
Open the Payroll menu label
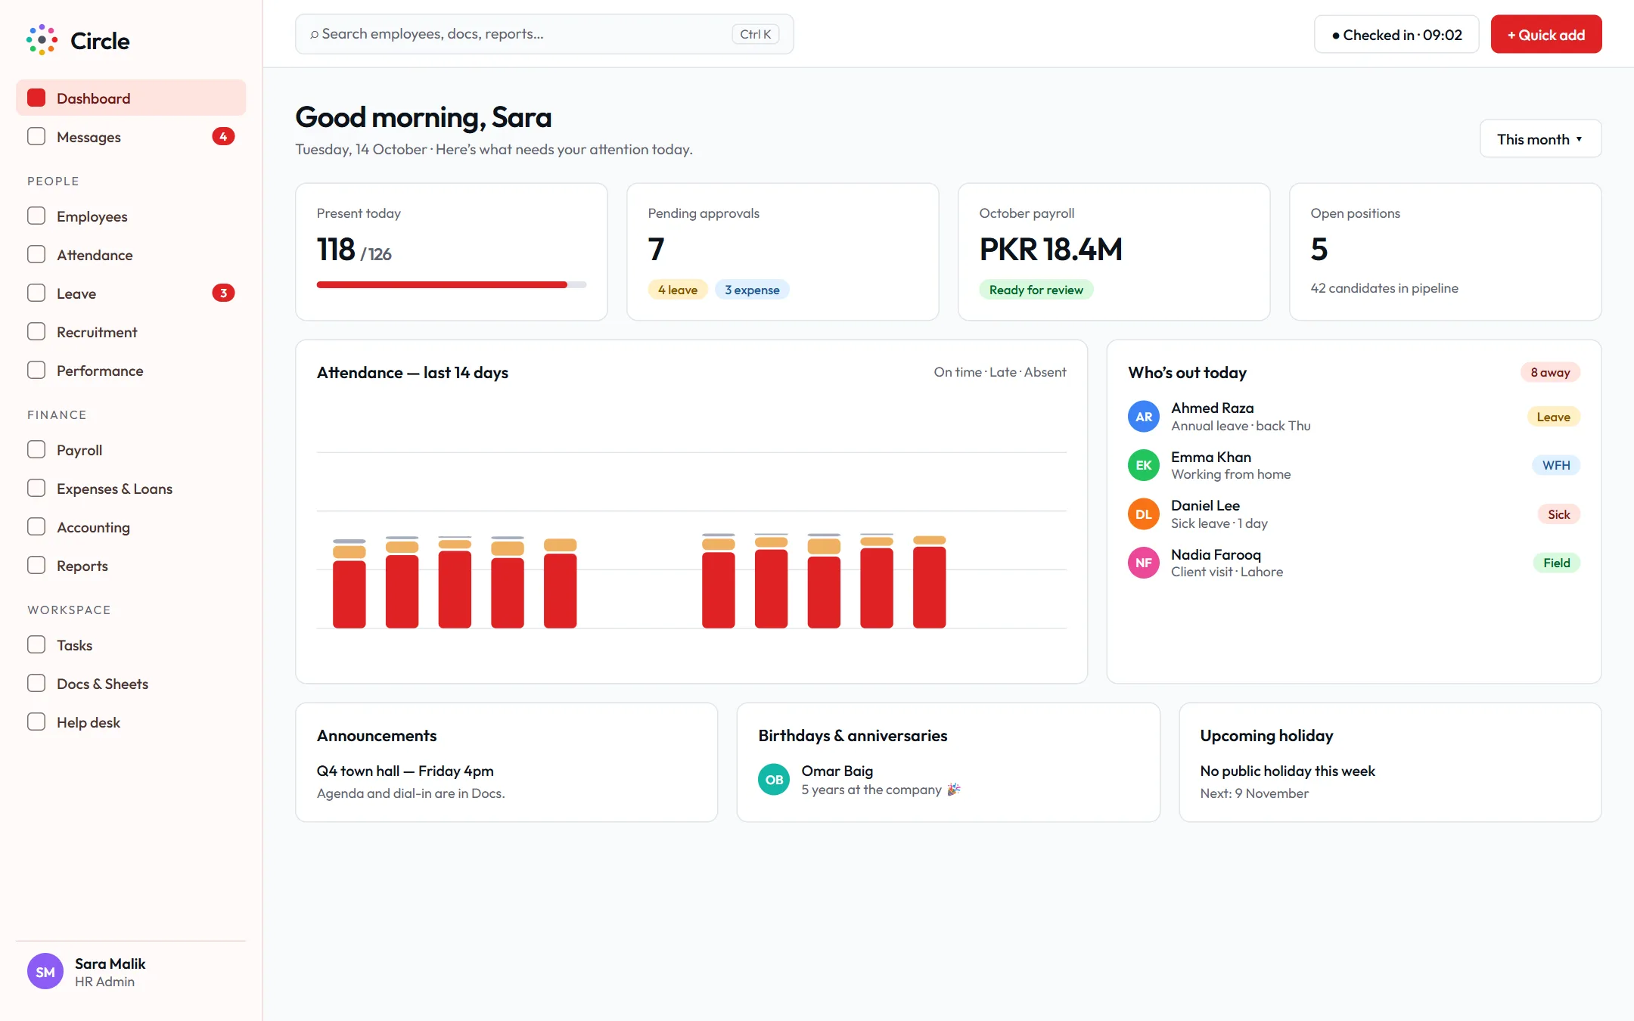(x=79, y=450)
